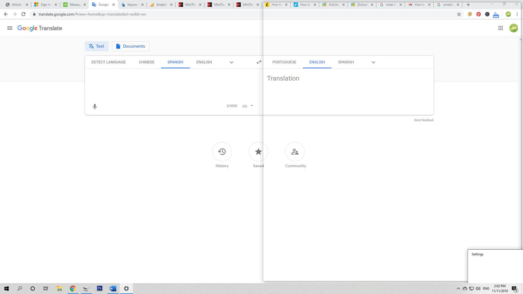Switch to Word on the taskbar
This screenshot has width=523, height=294.
[x=113, y=289]
